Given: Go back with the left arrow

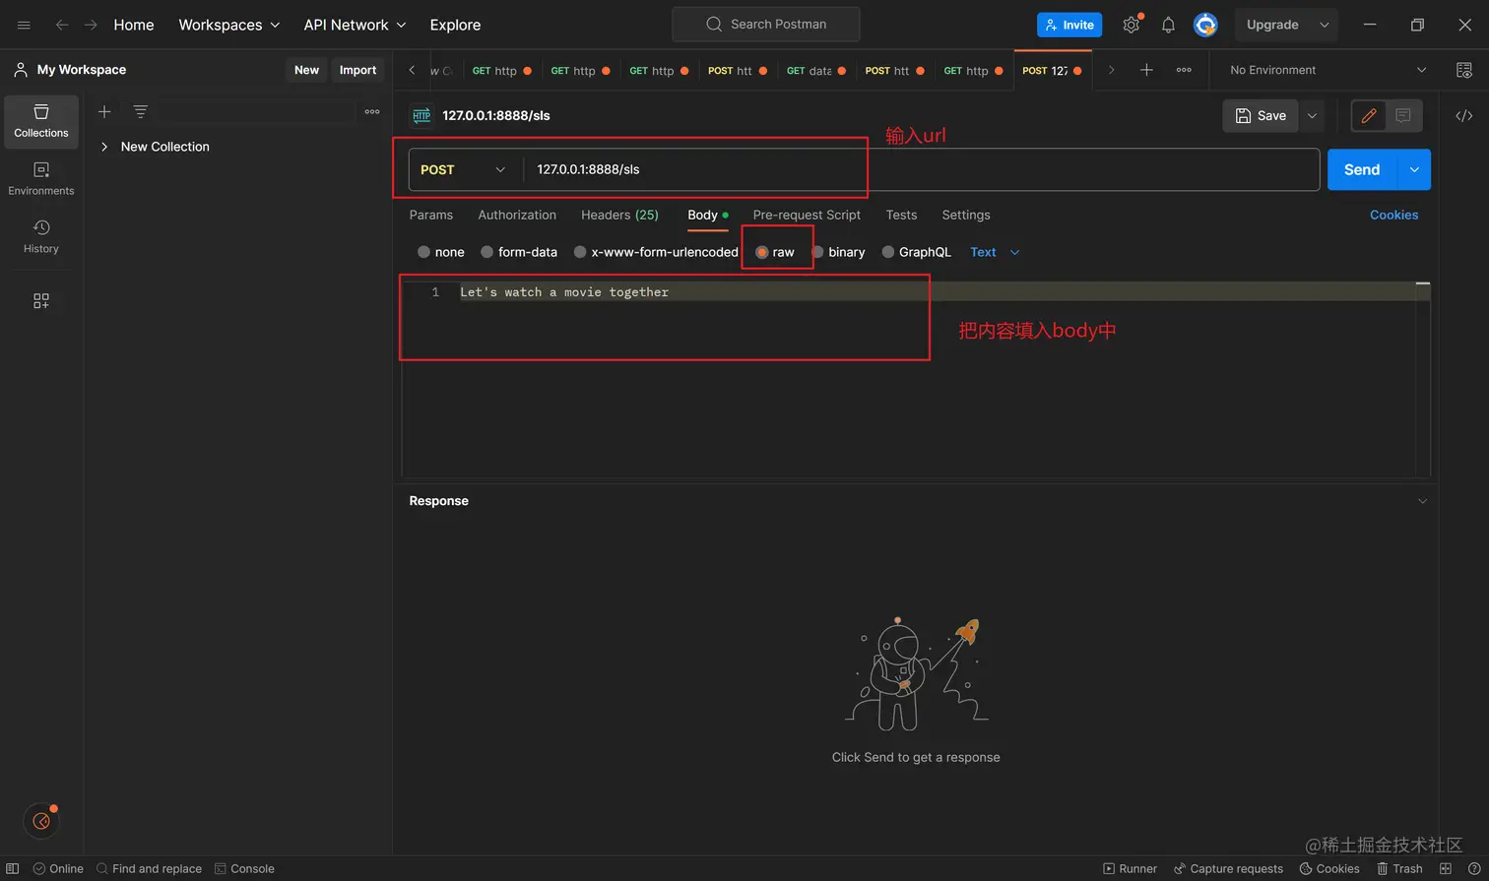Looking at the screenshot, I should pos(62,25).
